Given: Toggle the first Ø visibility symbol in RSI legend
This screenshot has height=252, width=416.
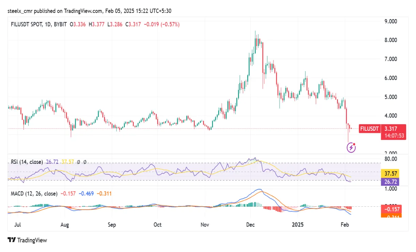Looking at the screenshot, I should [x=78, y=162].
